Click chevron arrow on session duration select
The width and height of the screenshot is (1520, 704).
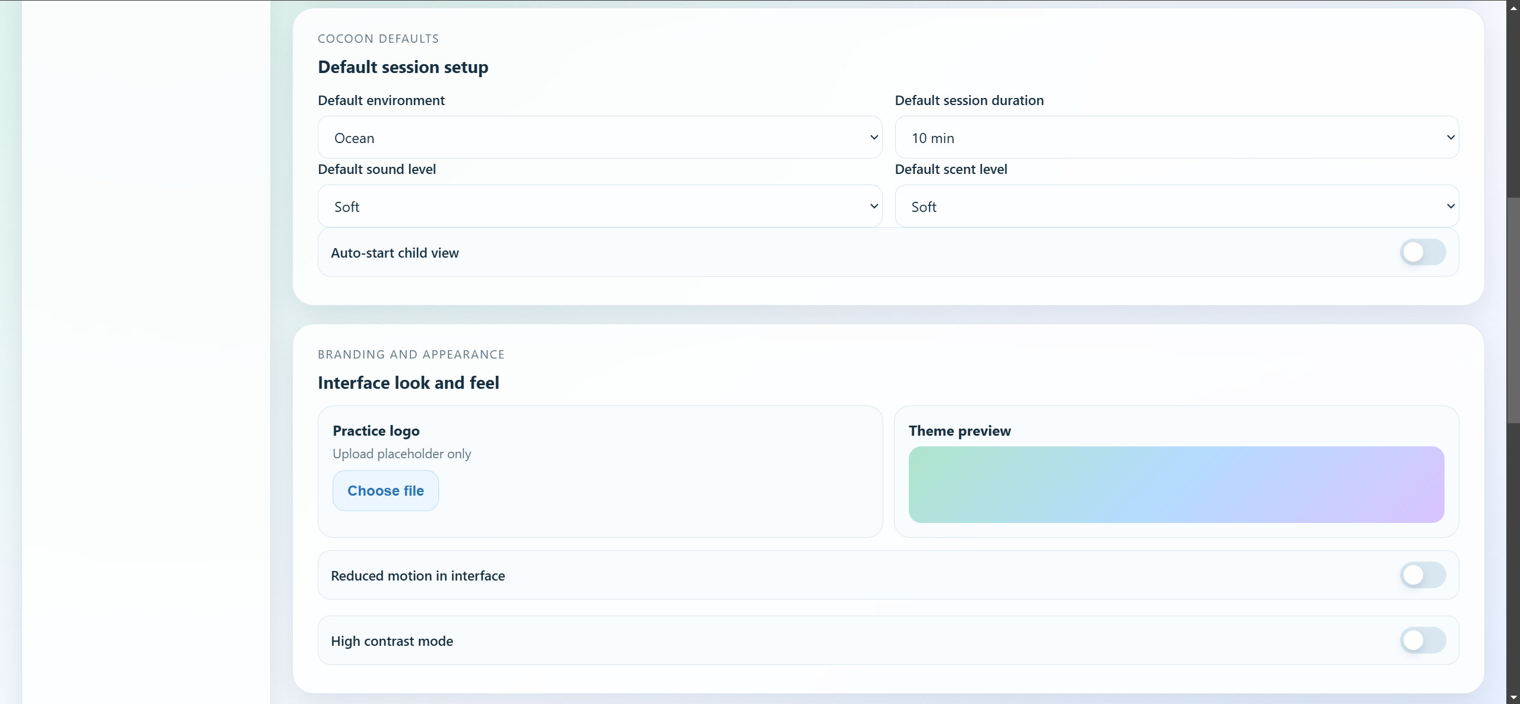coord(1451,138)
